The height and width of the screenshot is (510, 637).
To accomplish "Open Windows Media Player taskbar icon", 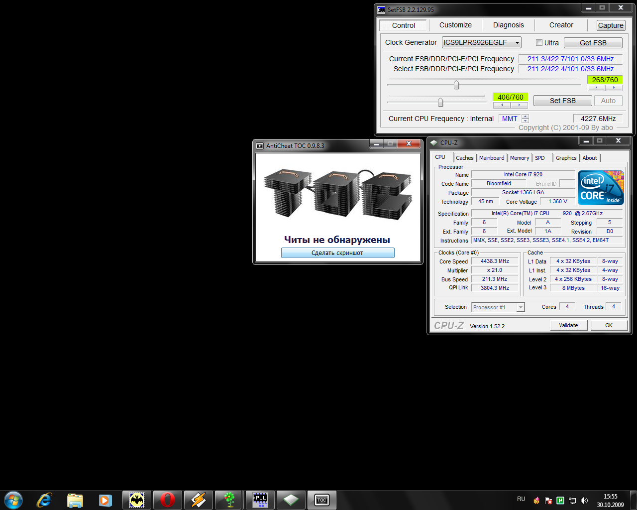I will [106, 500].
